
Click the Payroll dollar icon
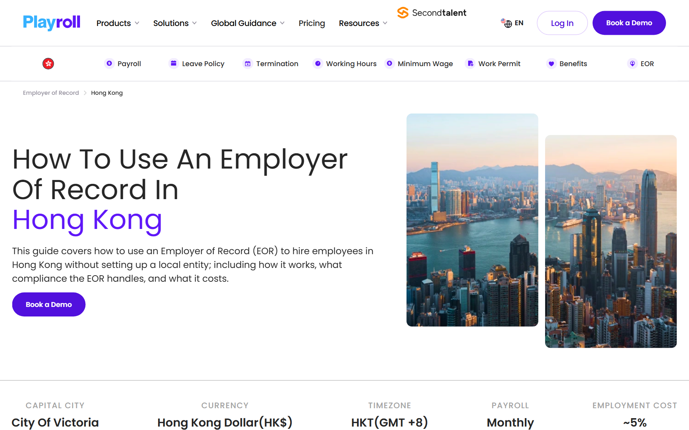[109, 63]
